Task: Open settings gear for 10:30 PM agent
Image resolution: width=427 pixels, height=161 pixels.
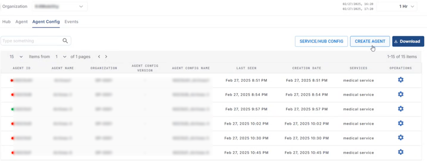Action: click(400, 138)
